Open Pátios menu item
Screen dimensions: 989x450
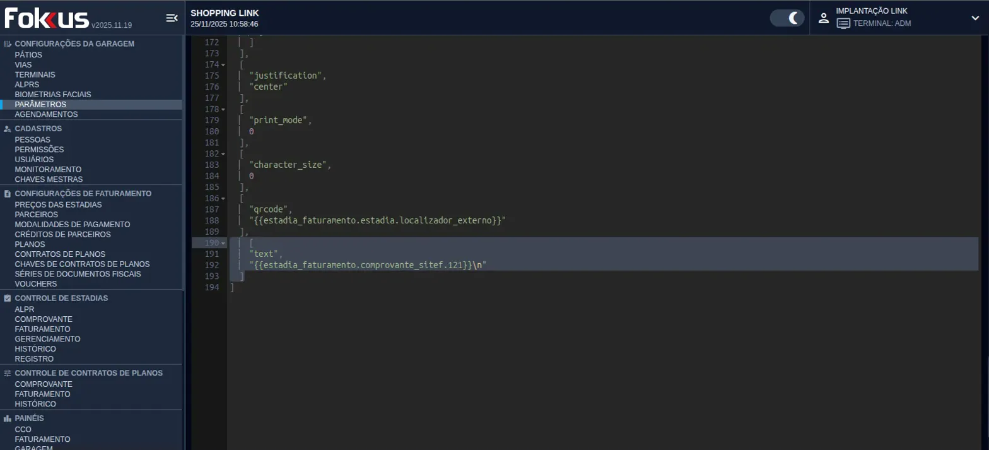tap(28, 55)
